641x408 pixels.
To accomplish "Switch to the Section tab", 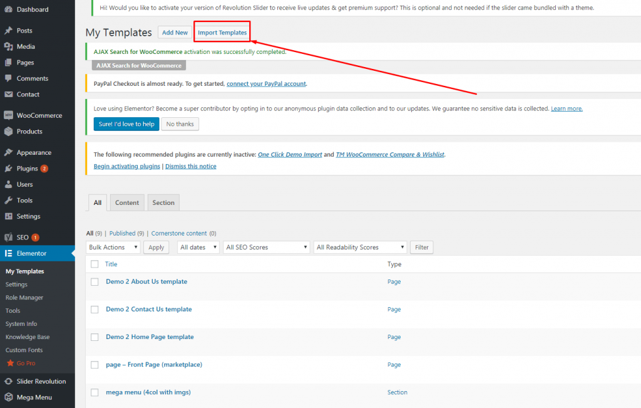I will pyautogui.click(x=163, y=202).
